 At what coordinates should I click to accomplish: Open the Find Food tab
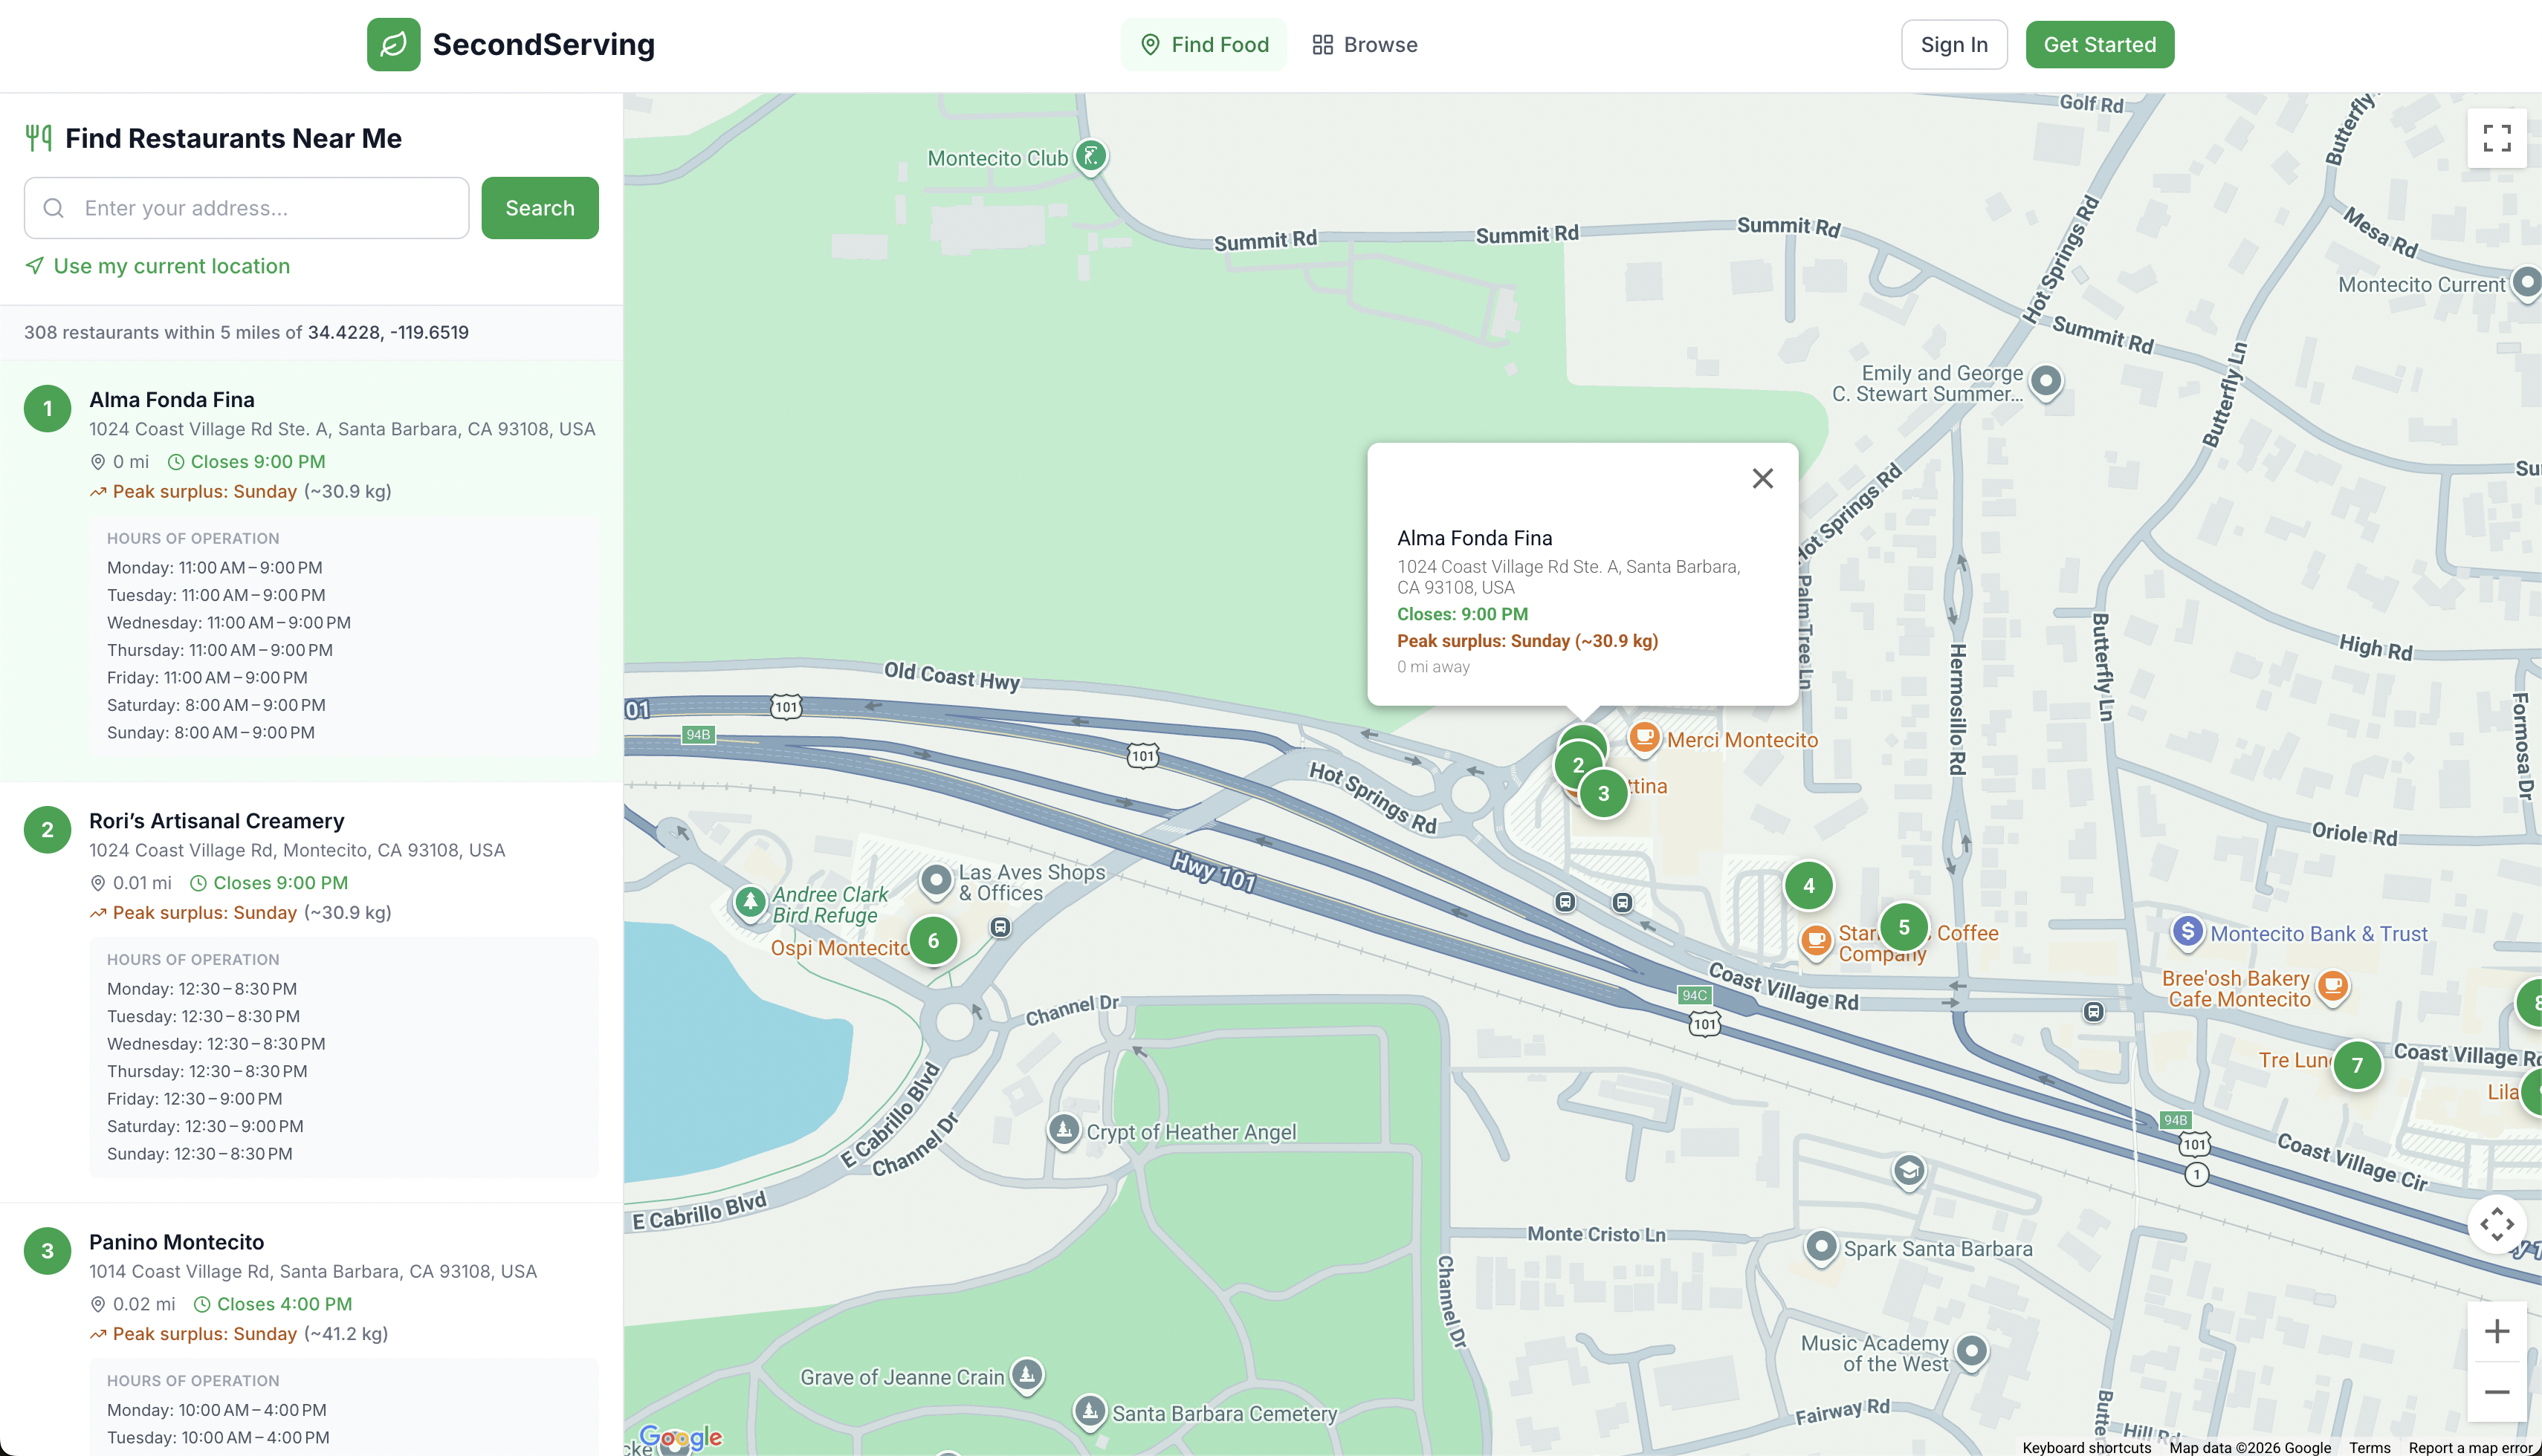(x=1203, y=44)
